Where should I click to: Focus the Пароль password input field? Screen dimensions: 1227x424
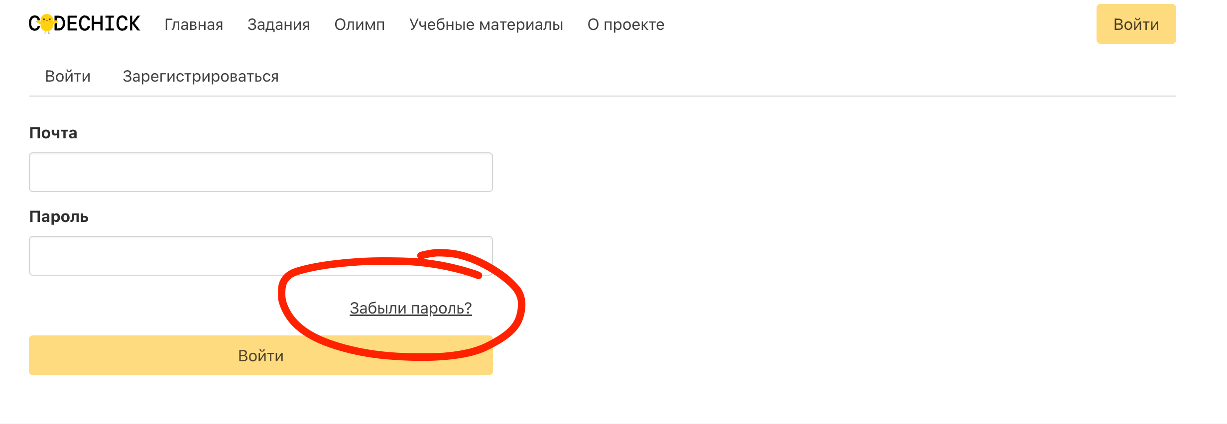(x=261, y=256)
